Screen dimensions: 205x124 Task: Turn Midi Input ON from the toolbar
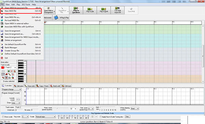point(118,10)
